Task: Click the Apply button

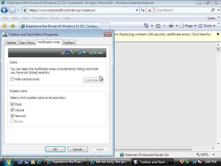Action: pos(100,149)
